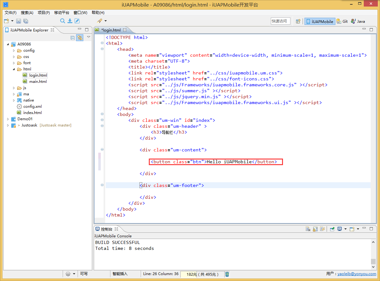Image resolution: width=380 pixels, height=281 pixels.
Task: Fold the head element in the editor gutter
Action: pos(102,49)
